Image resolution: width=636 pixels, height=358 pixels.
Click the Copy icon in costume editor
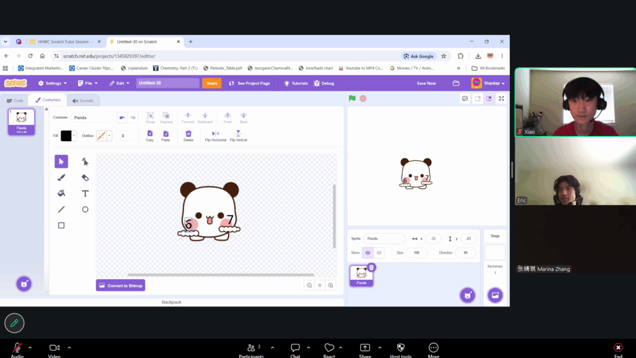point(150,135)
